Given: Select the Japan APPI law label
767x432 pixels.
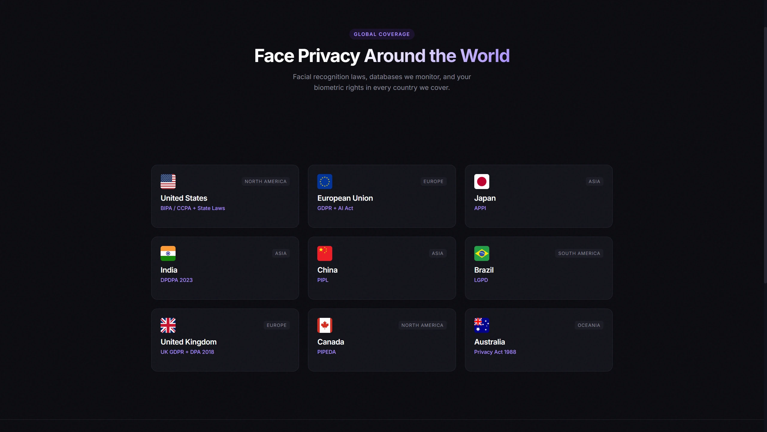Looking at the screenshot, I should [480, 208].
